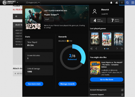135x97 pixels.
Task: Open the Monopoly game thumbnail
Action: tap(107, 39)
